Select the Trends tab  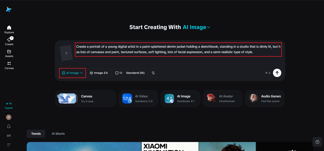point(36,134)
